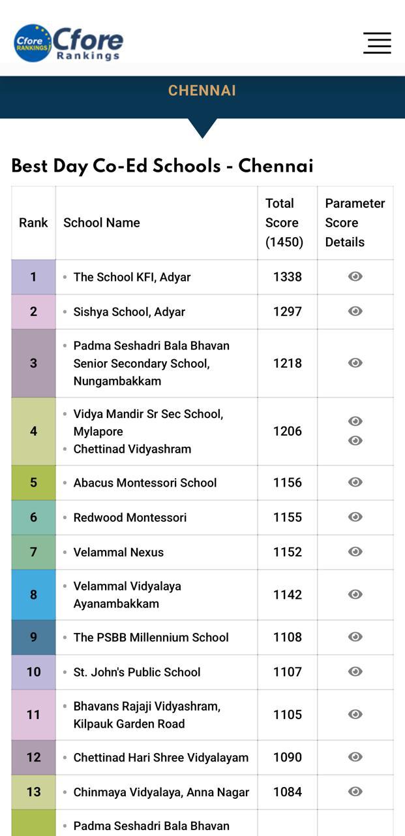This screenshot has width=405, height=836.
Task: View score details for Velammal Nexus
Action: 355,551
